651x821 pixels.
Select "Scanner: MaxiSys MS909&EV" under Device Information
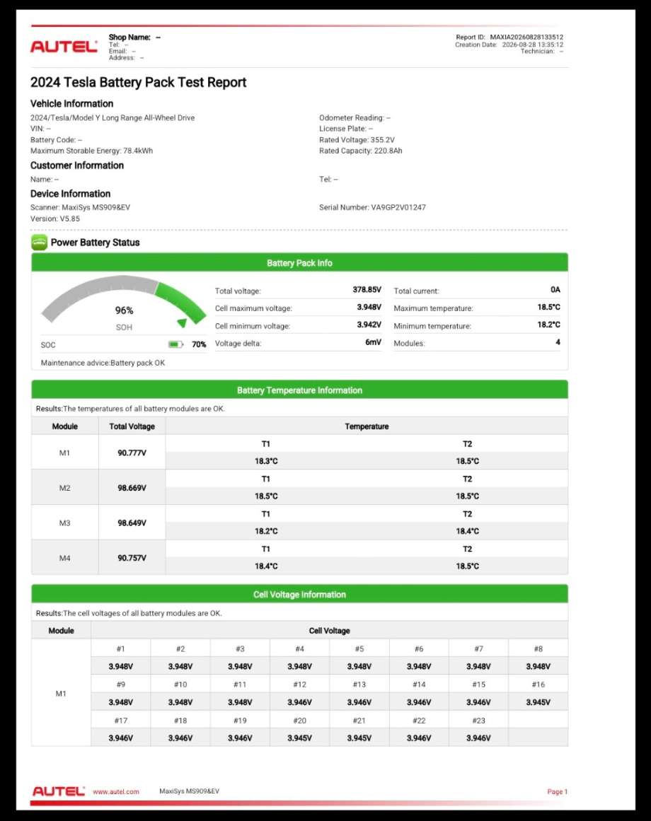(x=80, y=207)
